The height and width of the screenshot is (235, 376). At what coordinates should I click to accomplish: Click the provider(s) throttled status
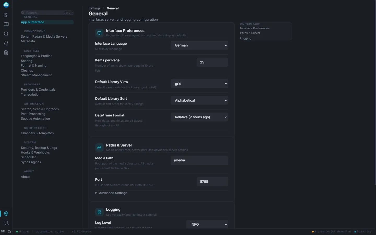tap(331, 232)
